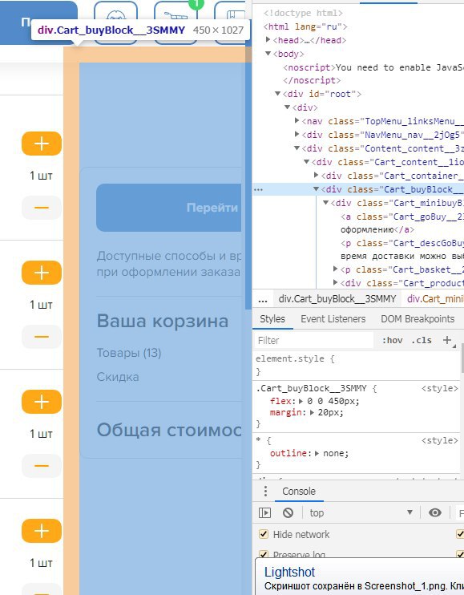Click the Скидка line
This screenshot has width=464, height=595.
pyautogui.click(x=118, y=377)
